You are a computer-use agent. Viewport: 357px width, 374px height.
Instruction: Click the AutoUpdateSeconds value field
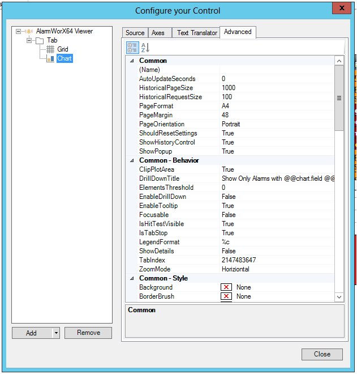(277, 79)
